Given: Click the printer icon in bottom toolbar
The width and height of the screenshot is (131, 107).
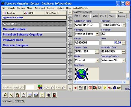Looking at the screenshot, I should 23,95.
